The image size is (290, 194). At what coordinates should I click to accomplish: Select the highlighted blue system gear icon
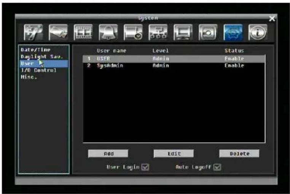(x=233, y=32)
